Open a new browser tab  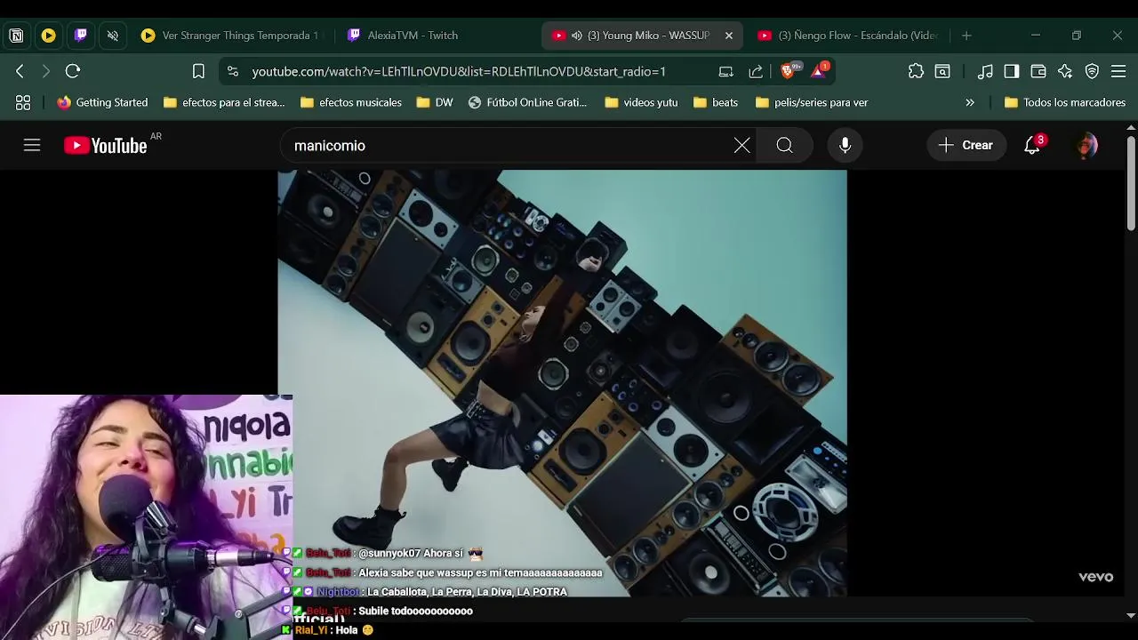point(966,36)
